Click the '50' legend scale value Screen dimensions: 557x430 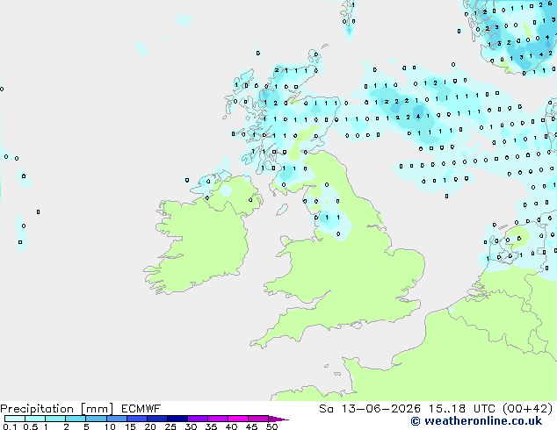pos(272,426)
